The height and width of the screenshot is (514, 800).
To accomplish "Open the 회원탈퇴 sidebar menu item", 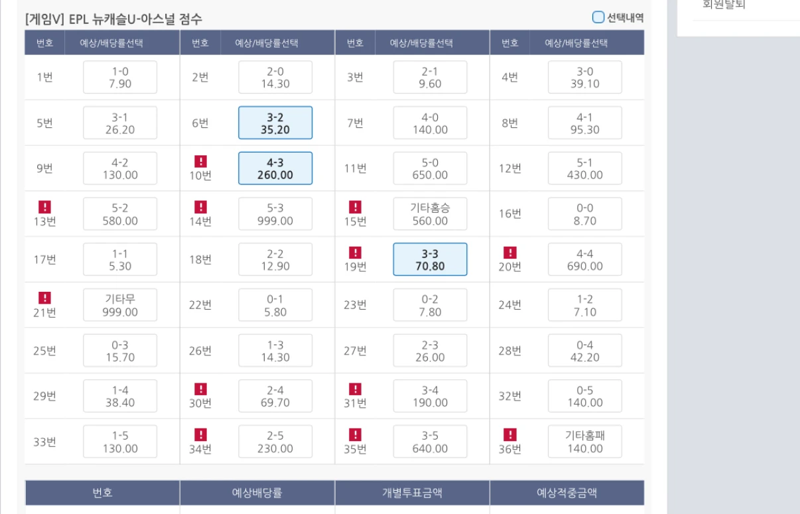I will point(724,5).
